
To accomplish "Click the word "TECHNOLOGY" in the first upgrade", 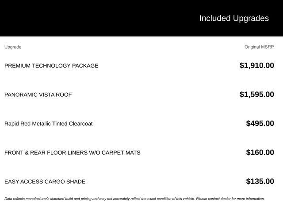I will (52, 66).
